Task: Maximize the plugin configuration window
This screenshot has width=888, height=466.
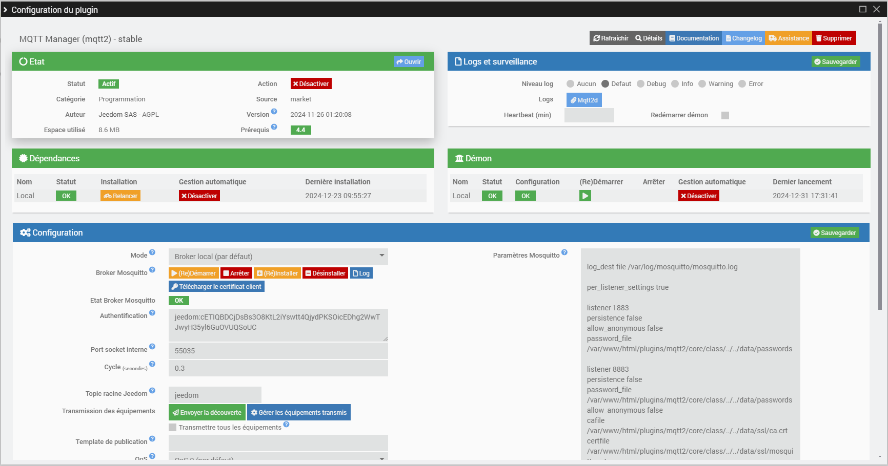Action: (x=863, y=9)
